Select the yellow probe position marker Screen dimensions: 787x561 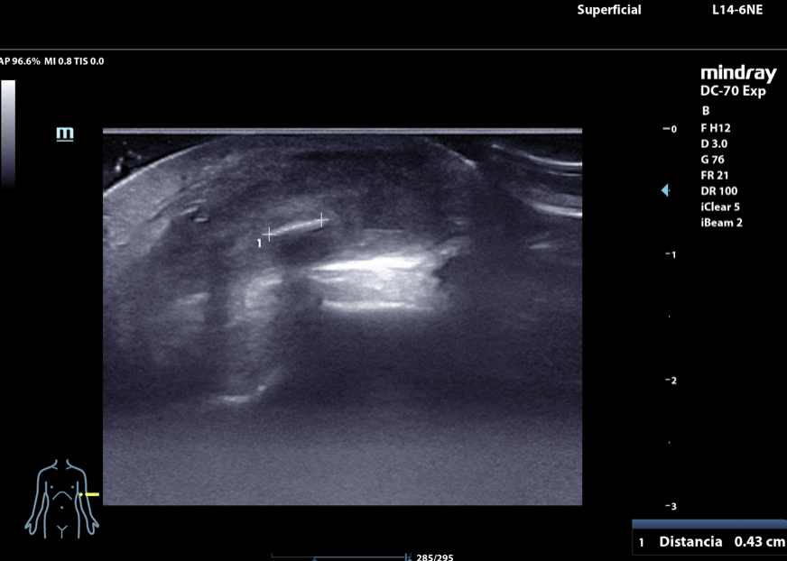(90, 494)
